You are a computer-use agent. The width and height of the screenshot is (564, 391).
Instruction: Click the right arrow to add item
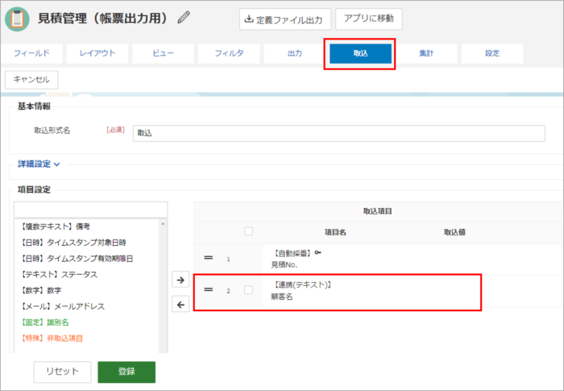click(180, 280)
